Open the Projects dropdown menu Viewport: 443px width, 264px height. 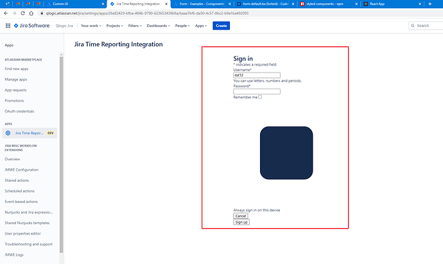(115, 26)
